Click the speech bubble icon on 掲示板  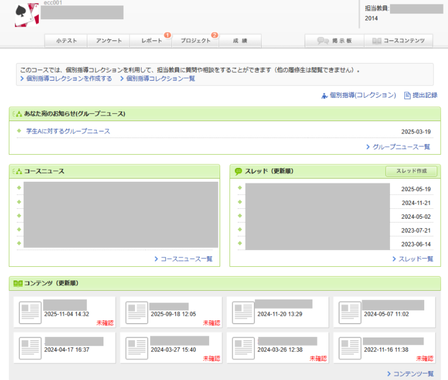click(322, 41)
